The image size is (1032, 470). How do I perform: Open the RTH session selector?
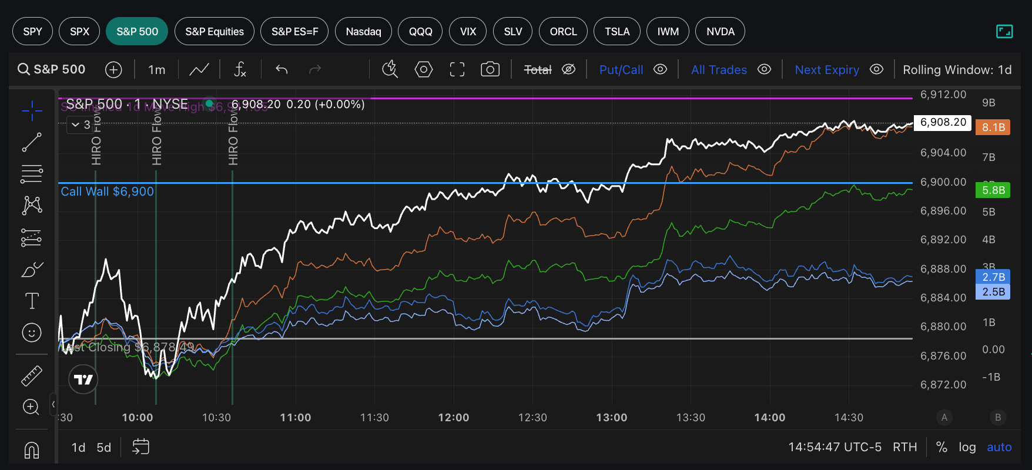(x=905, y=447)
